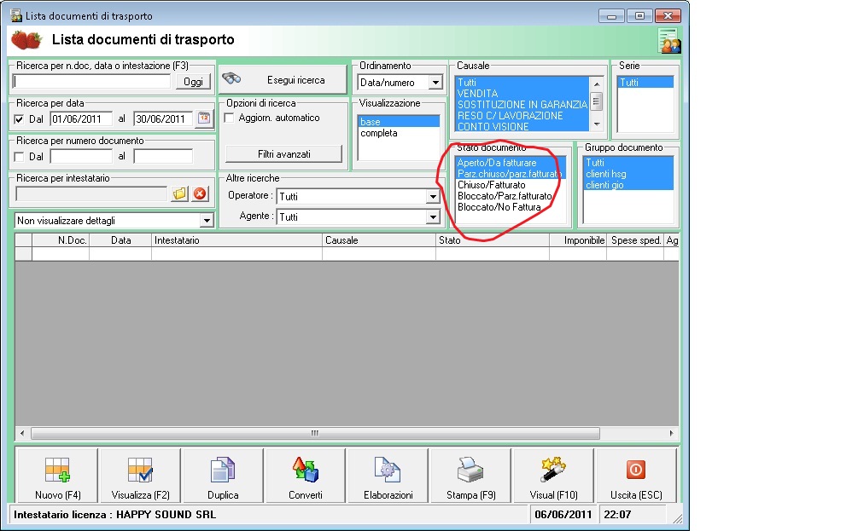Open the Ordinamento Data/numero dropdown

coord(435,83)
